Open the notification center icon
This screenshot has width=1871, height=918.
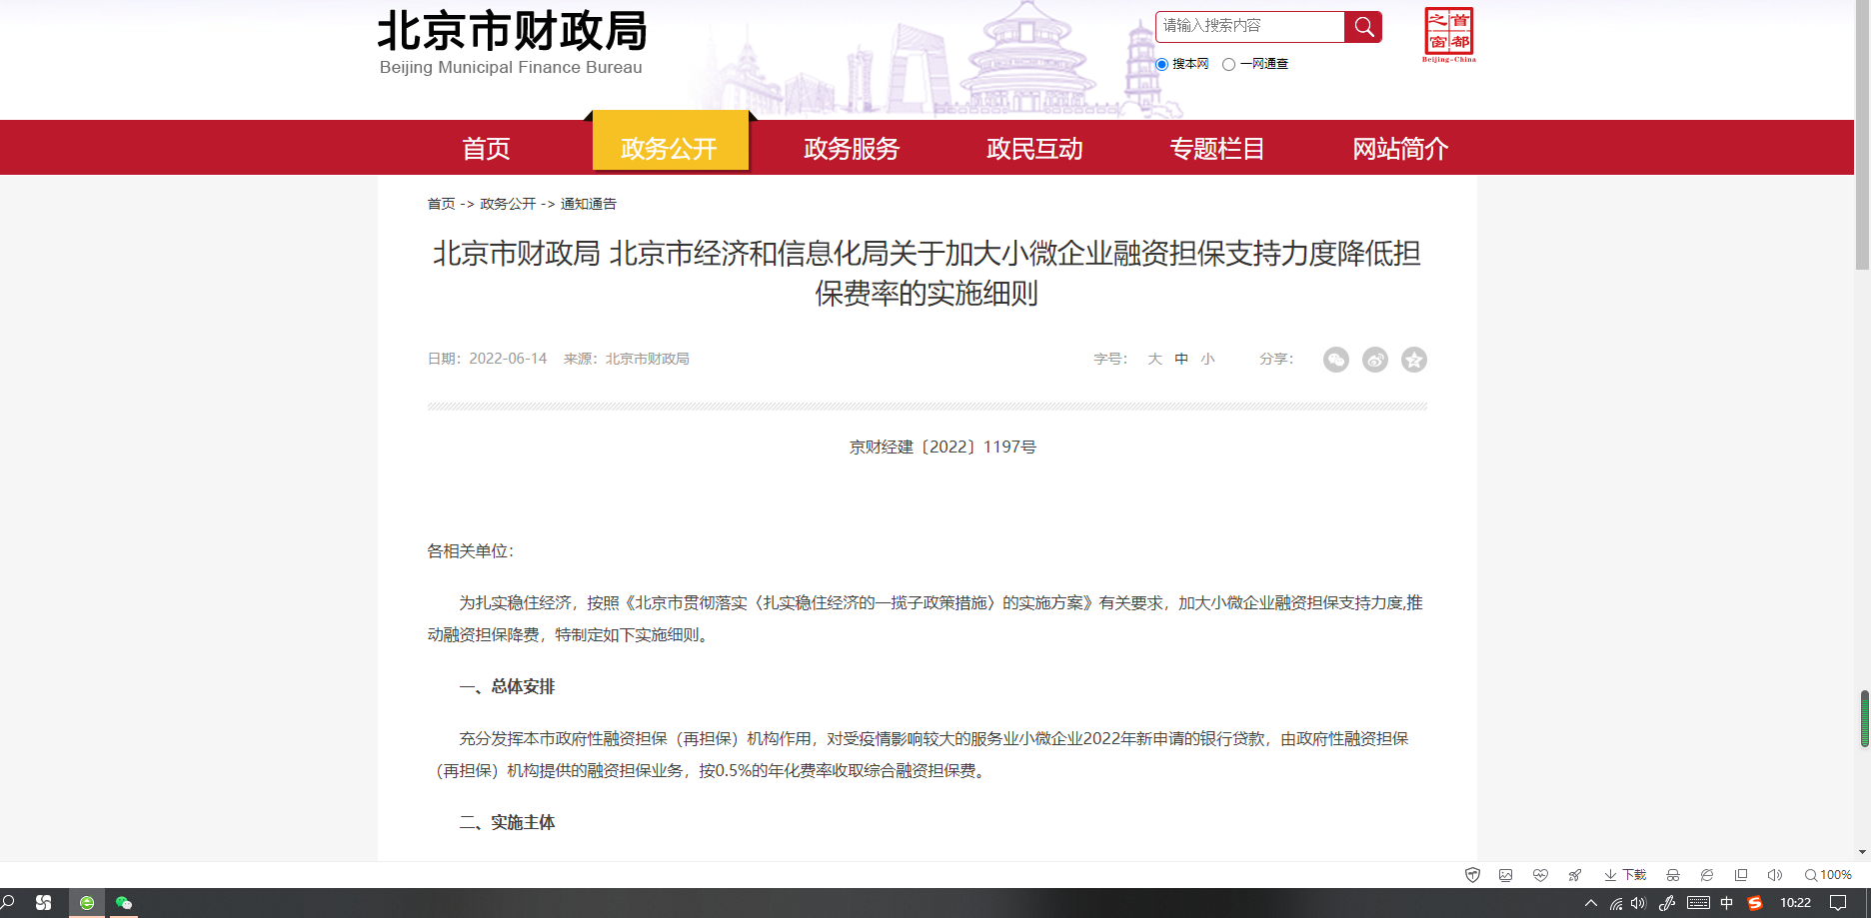point(1838,903)
